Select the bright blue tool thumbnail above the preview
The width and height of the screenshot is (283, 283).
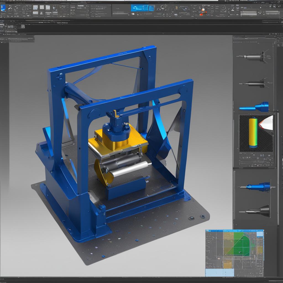pos(255,107)
